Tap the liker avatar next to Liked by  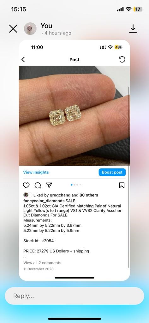coord(26,195)
